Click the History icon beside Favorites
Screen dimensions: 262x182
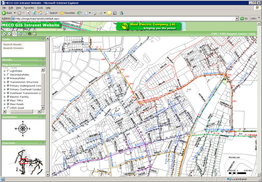pyautogui.click(x=79, y=13)
